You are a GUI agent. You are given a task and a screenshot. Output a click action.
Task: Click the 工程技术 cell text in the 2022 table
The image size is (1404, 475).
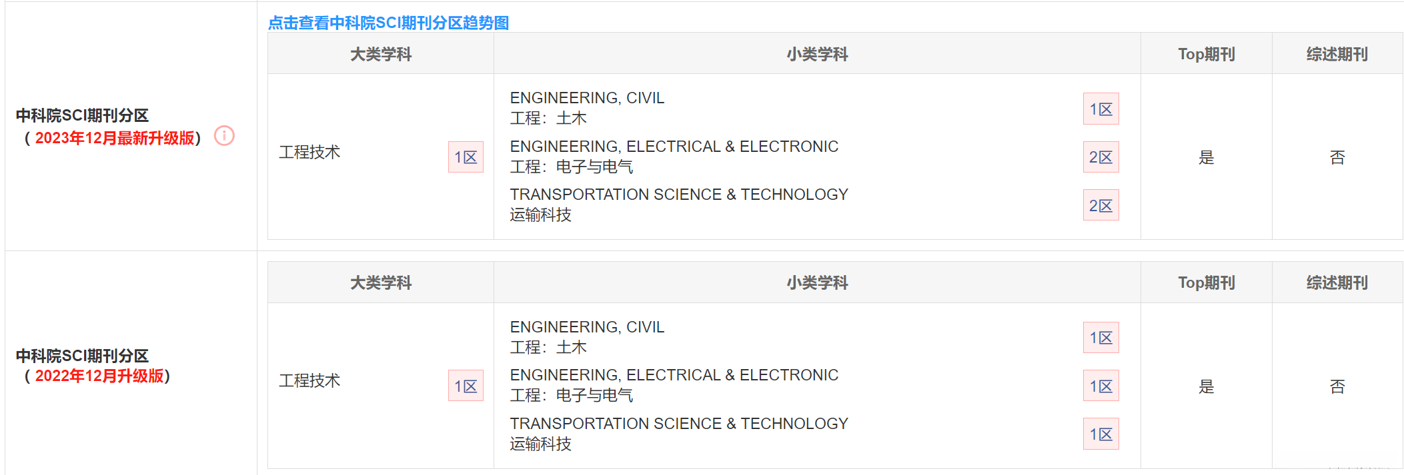[x=309, y=380]
